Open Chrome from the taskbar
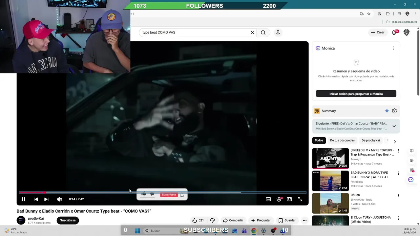The width and height of the screenshot is (420, 236). tap(254, 231)
